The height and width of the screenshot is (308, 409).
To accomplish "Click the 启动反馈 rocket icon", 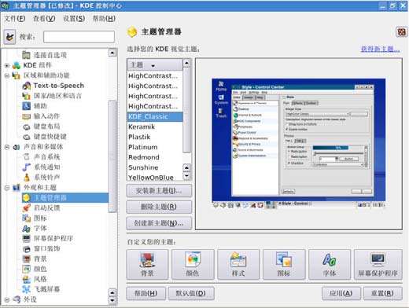I will [26, 208].
